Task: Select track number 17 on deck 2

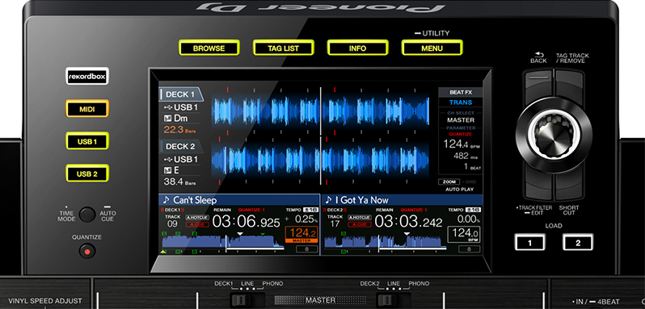Action: 335,224
